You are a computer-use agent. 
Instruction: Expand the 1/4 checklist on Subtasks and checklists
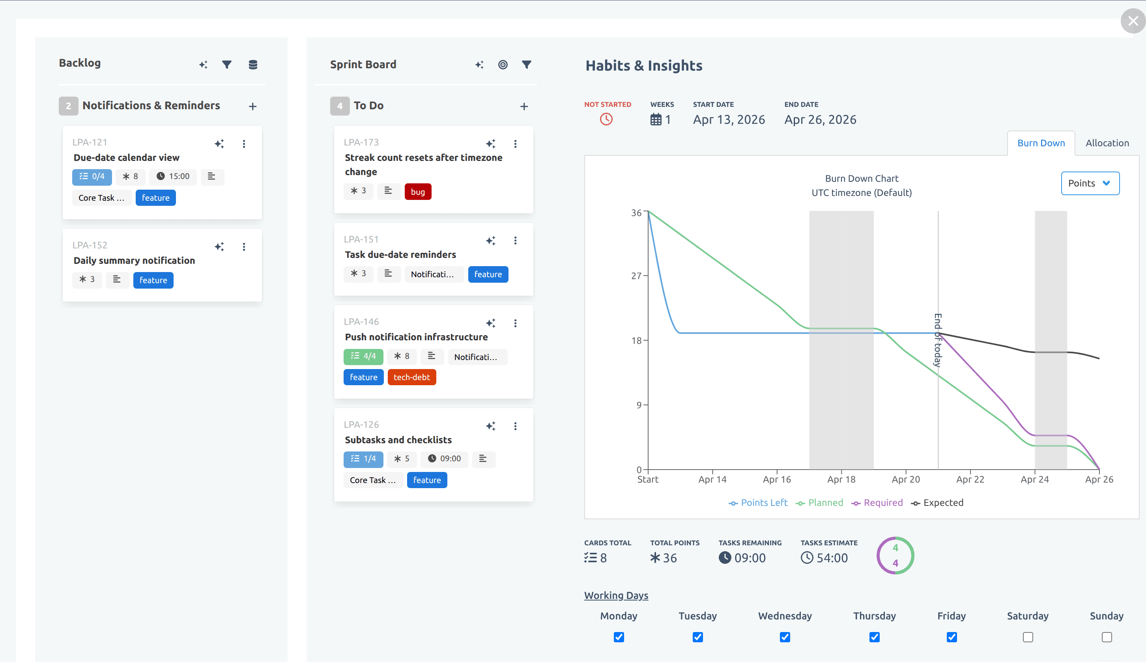click(x=363, y=459)
